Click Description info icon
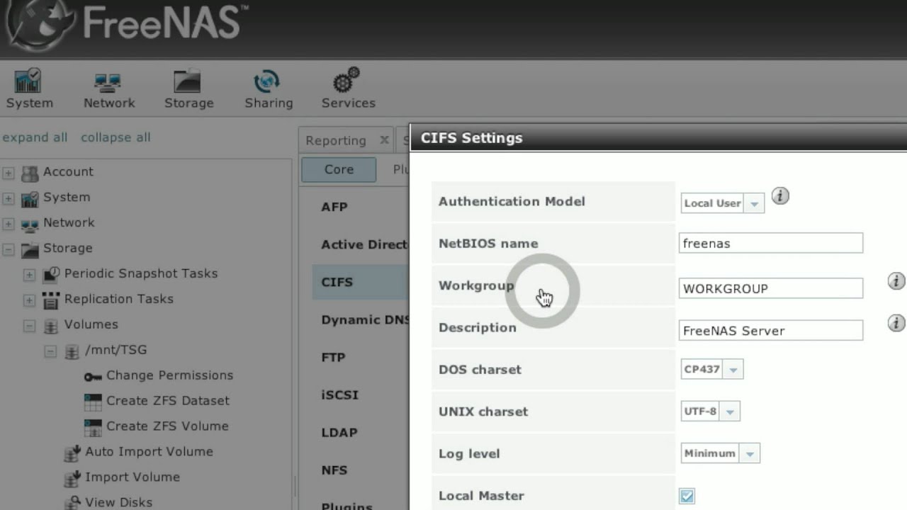 click(896, 324)
